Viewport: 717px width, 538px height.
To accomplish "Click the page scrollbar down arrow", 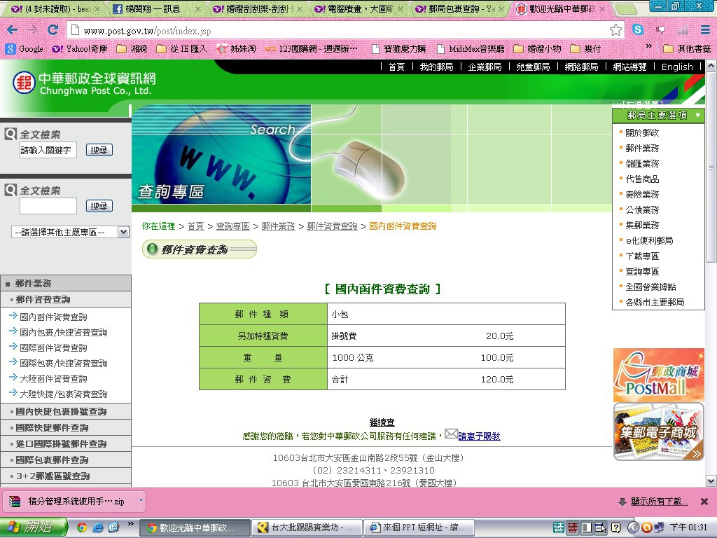I will pyautogui.click(x=711, y=481).
